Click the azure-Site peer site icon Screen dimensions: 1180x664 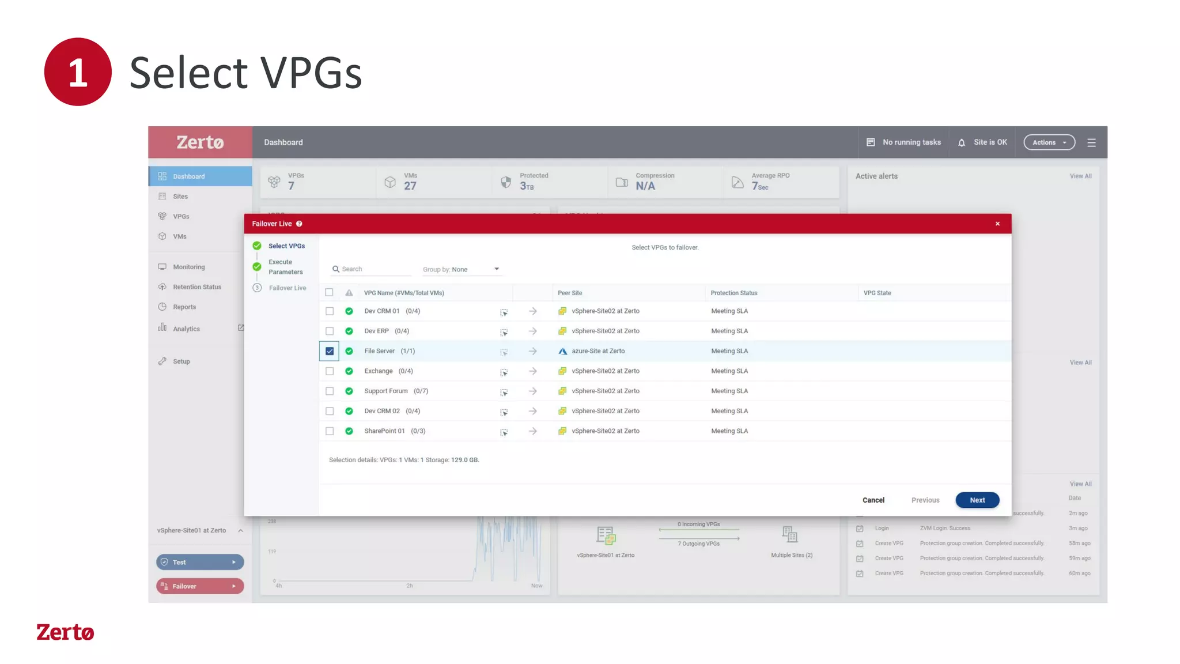(x=562, y=351)
